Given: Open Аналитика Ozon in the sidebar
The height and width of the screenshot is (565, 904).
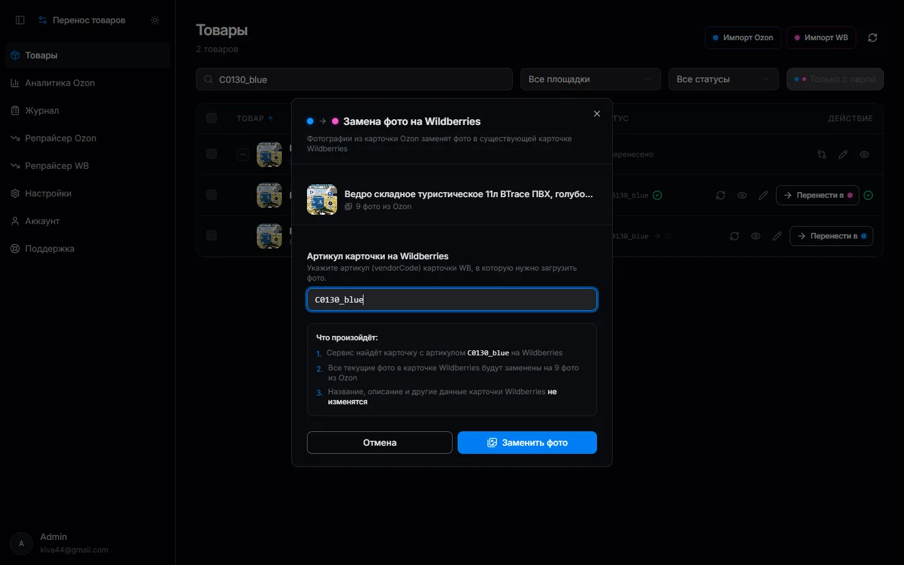Looking at the screenshot, I should click(87, 83).
